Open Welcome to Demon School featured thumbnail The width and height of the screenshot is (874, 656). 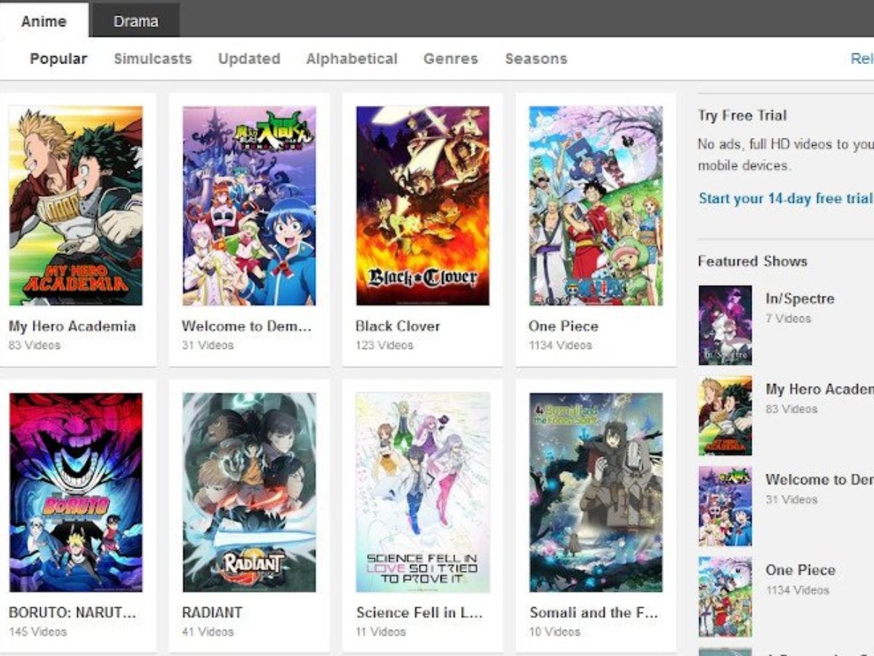tap(725, 507)
